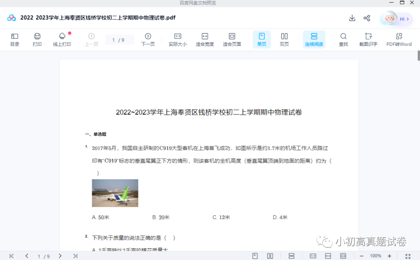Screen dimensions: 420x260
Task: Open 线上打印 online printing
Action: tap(62, 40)
